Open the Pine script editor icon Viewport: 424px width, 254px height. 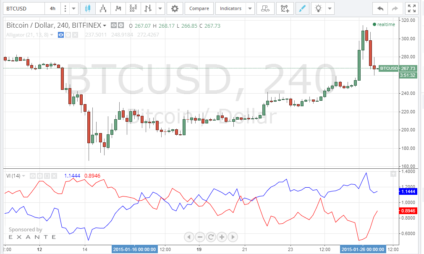[x=265, y=9]
